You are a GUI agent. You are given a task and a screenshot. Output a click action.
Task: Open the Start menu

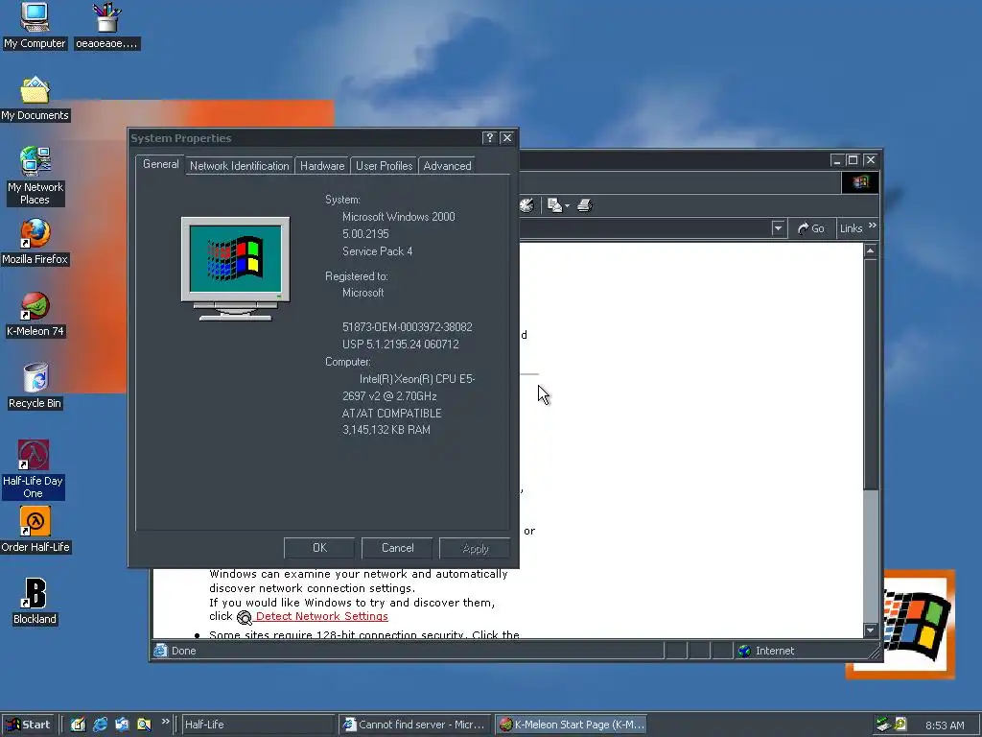[29, 725]
